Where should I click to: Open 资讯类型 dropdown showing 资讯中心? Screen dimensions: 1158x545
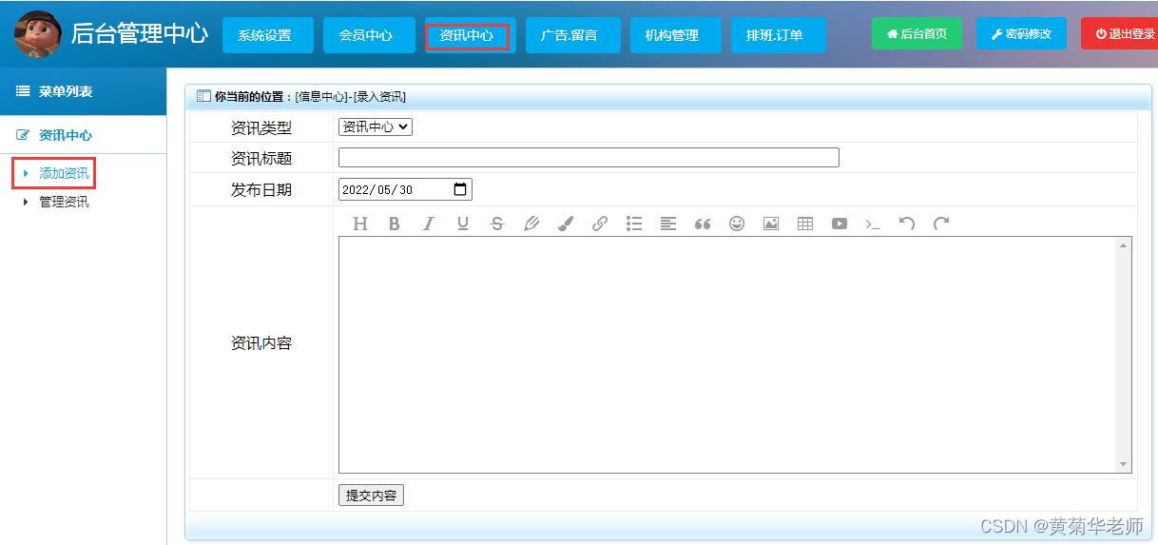[x=376, y=127]
